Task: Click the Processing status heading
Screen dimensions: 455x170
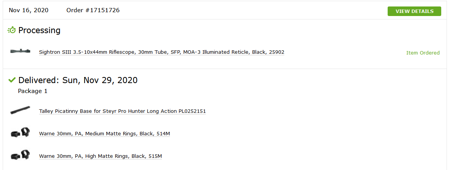Action: click(39, 30)
